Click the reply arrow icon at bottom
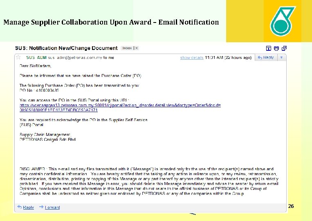 pyautogui.click(x=20, y=207)
